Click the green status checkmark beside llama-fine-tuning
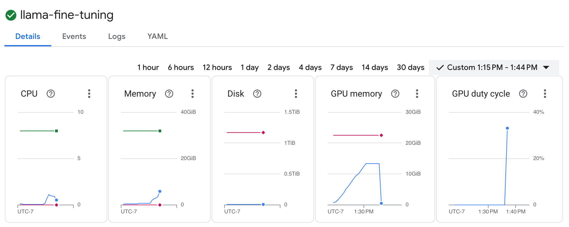This screenshot has width=569, height=227. (11, 15)
